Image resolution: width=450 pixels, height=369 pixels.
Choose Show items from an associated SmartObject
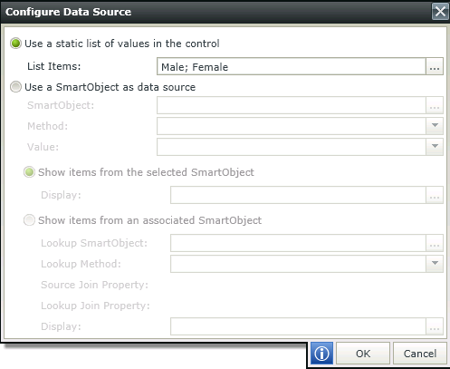pos(29,220)
